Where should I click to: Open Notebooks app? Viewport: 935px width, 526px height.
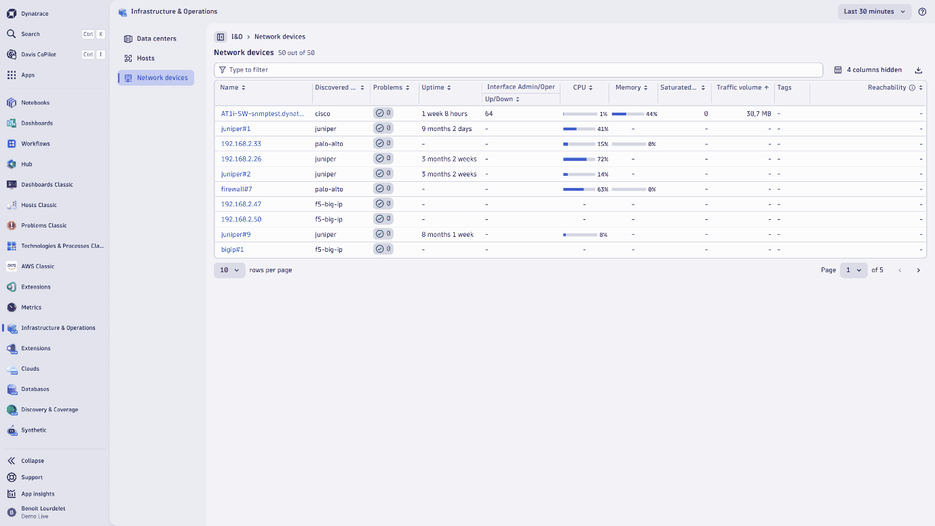point(35,103)
